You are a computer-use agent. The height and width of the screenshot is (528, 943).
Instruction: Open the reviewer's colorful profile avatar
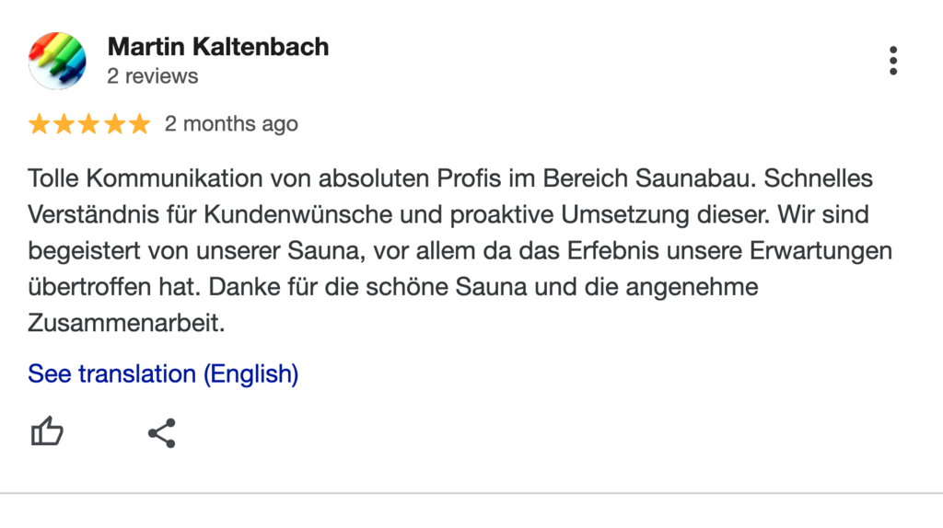click(x=57, y=61)
